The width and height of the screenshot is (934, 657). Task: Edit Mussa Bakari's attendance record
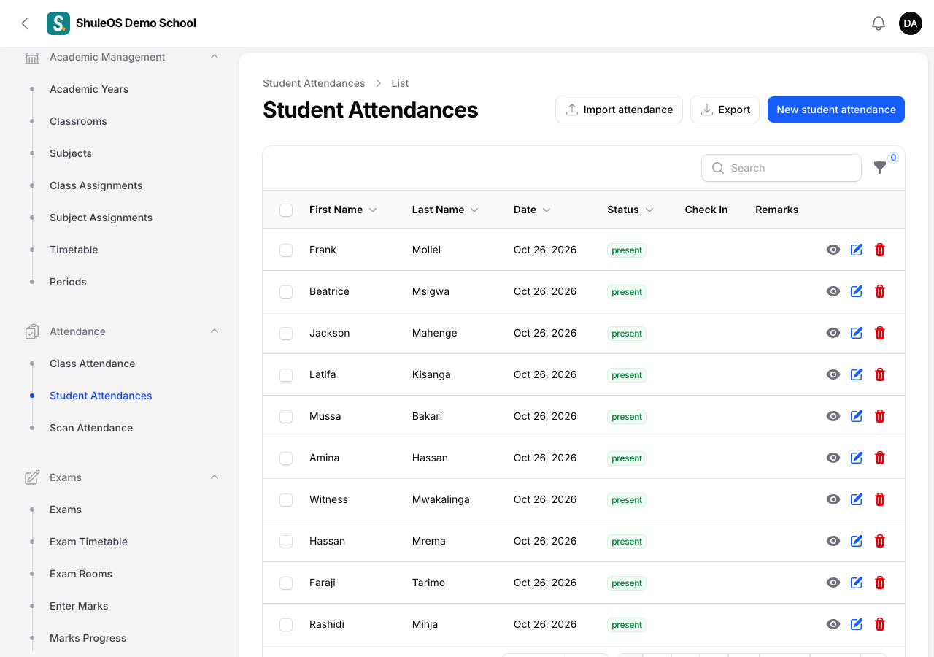point(857,416)
